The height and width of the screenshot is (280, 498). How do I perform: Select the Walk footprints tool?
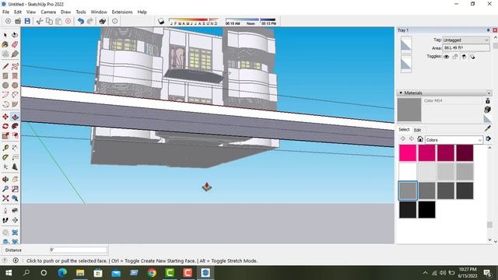pyautogui.click(x=5, y=220)
